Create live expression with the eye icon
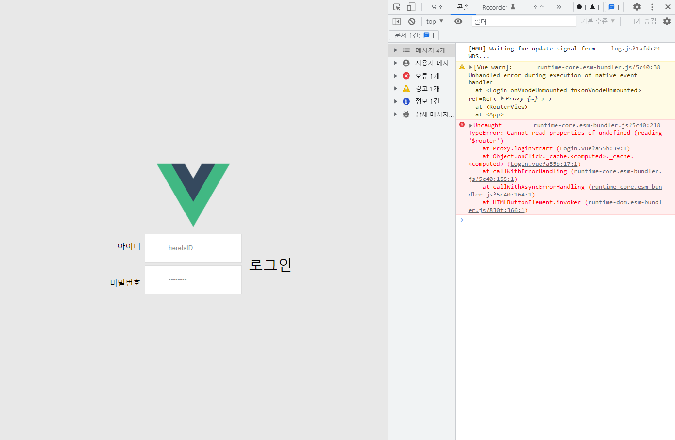This screenshot has width=675, height=440. coord(458,21)
